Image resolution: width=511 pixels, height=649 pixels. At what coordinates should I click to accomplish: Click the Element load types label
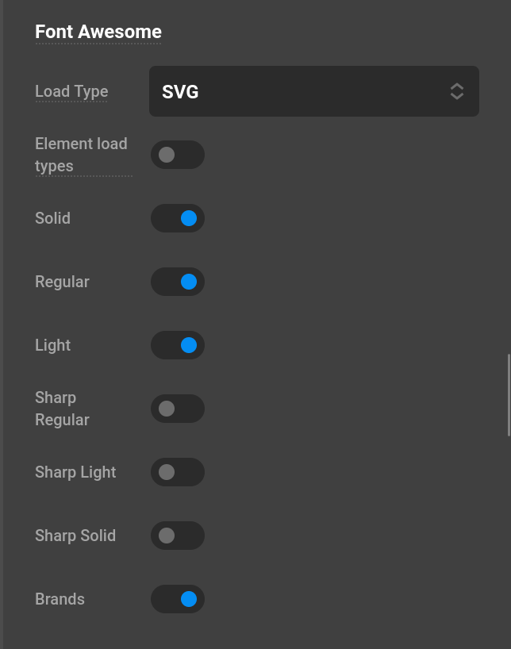pos(81,155)
